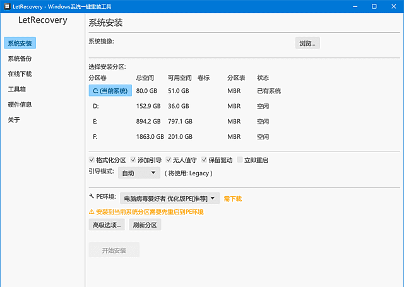Click the (将使用: Legacy) text
The width and height of the screenshot is (404, 287).
point(188,173)
